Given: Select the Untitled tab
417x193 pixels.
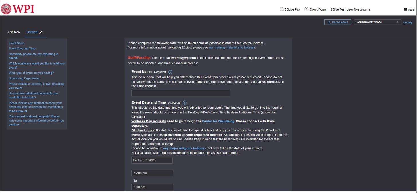Looking at the screenshot, I should click(x=32, y=32).
